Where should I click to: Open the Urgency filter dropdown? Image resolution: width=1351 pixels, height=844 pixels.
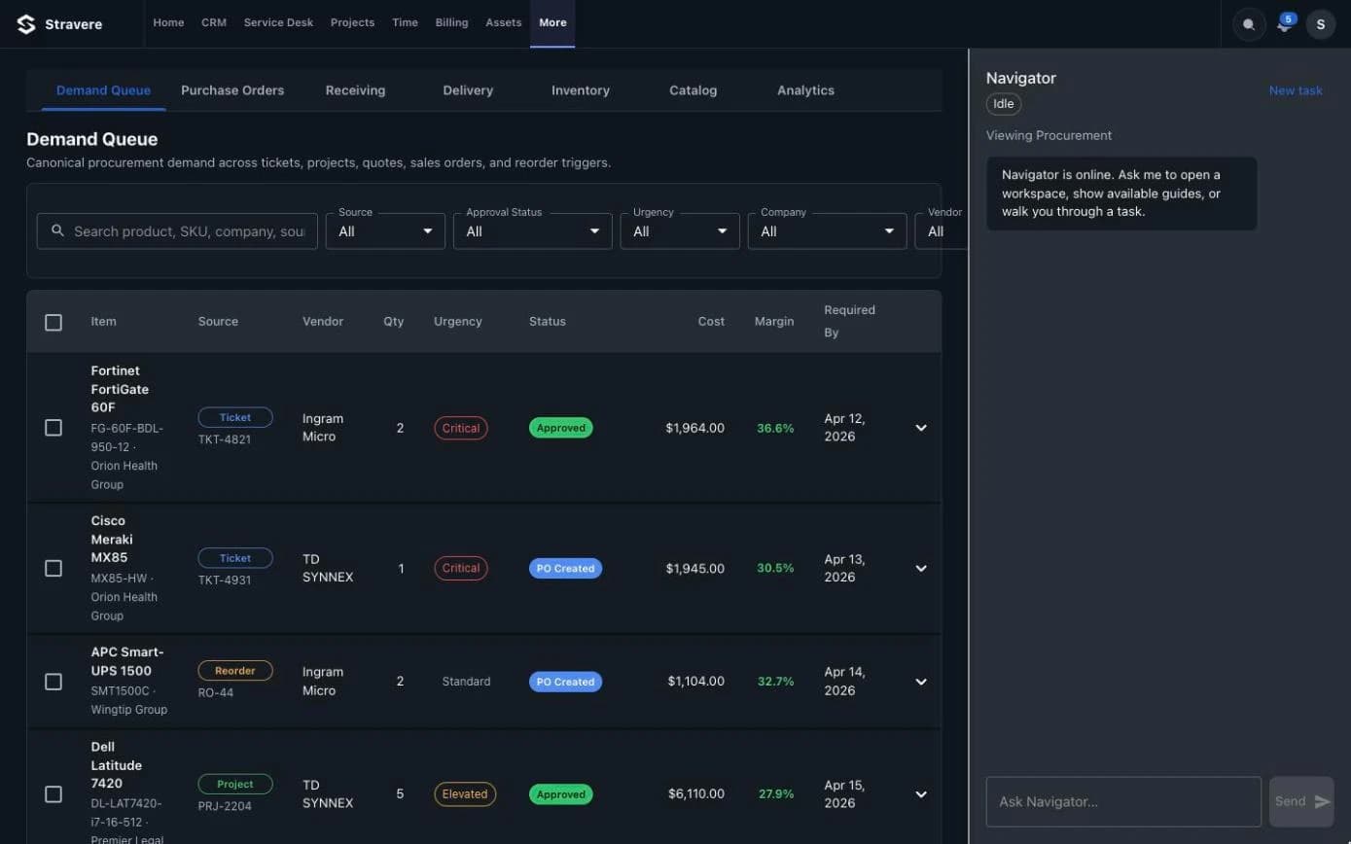tap(680, 231)
